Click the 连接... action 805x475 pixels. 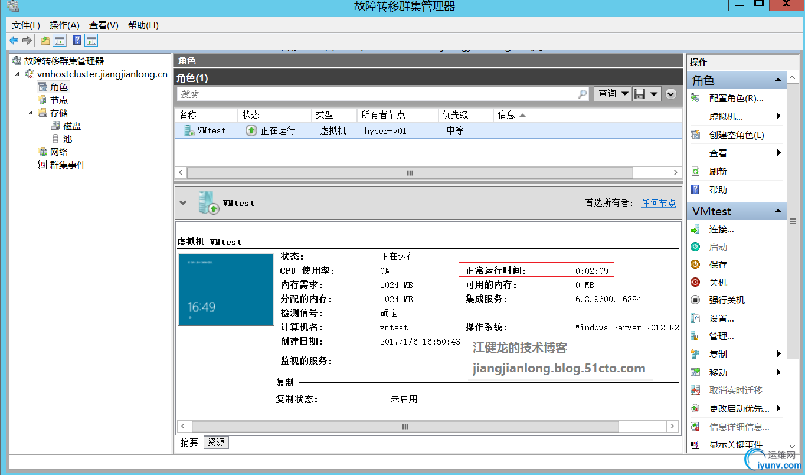click(x=722, y=230)
